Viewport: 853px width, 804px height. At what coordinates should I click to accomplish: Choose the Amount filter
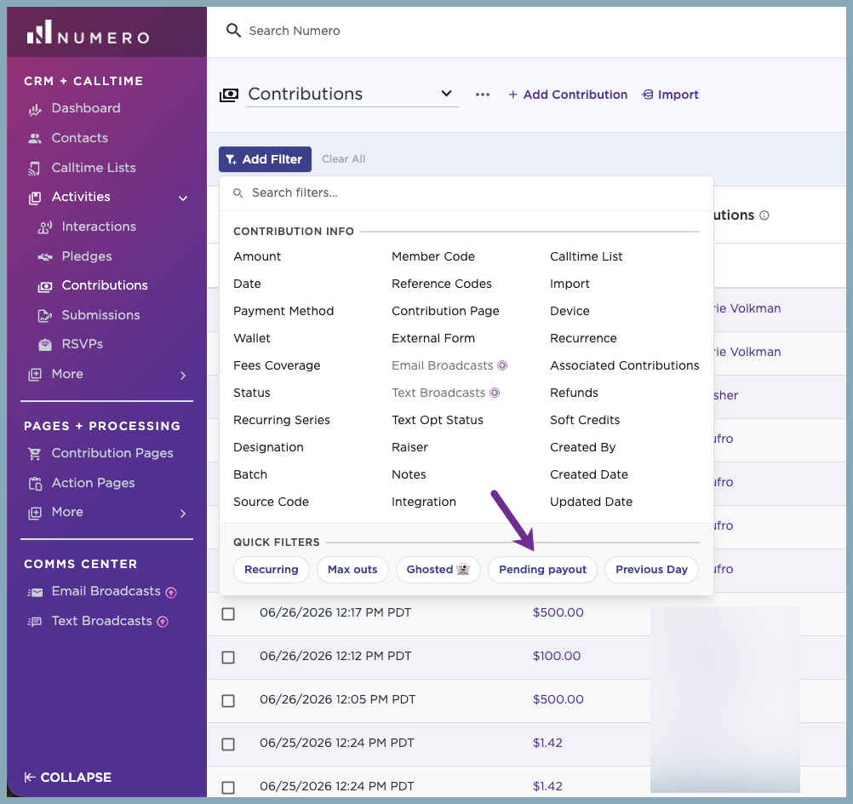(257, 256)
